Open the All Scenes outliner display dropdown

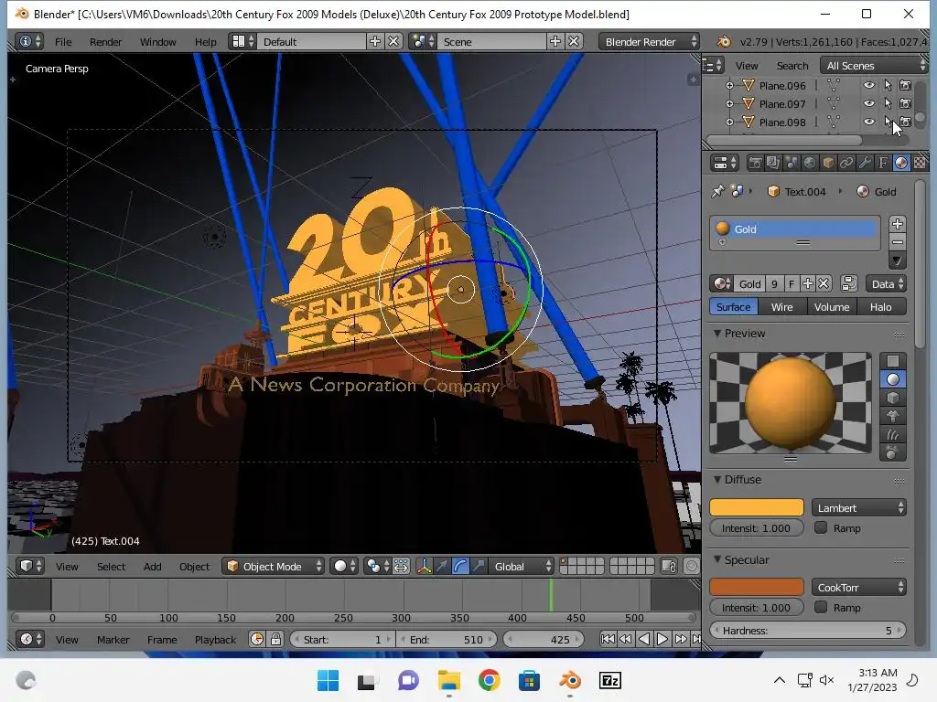(x=874, y=66)
